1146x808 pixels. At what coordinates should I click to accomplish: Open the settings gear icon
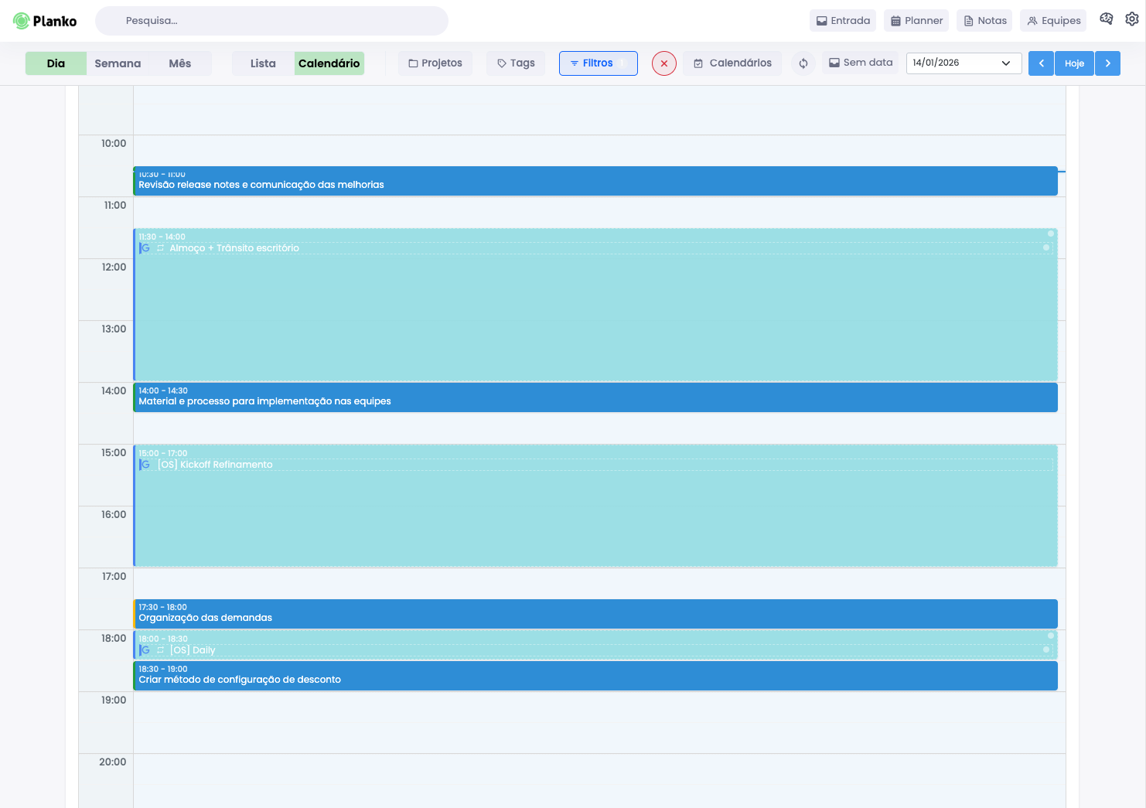pyautogui.click(x=1132, y=19)
